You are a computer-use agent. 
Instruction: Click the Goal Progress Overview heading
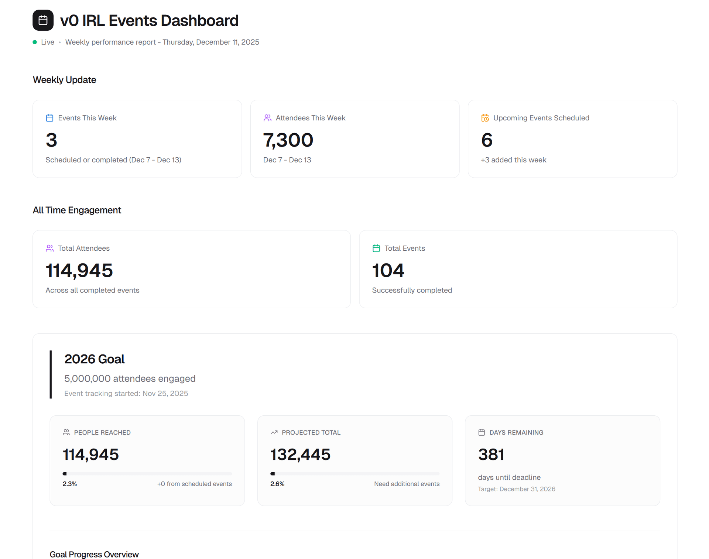click(x=94, y=554)
